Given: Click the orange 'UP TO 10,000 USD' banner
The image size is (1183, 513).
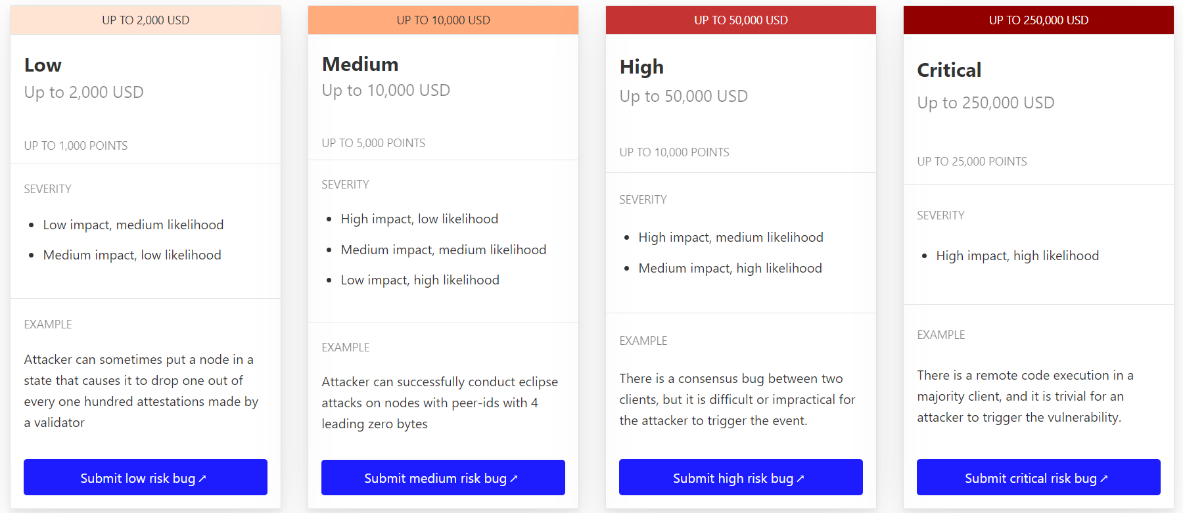Looking at the screenshot, I should (x=443, y=20).
